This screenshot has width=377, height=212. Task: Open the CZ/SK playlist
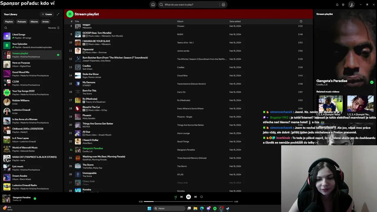tap(32, 83)
